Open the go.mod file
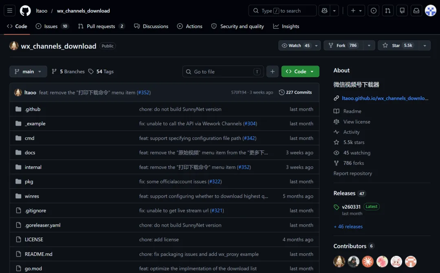 point(33,269)
